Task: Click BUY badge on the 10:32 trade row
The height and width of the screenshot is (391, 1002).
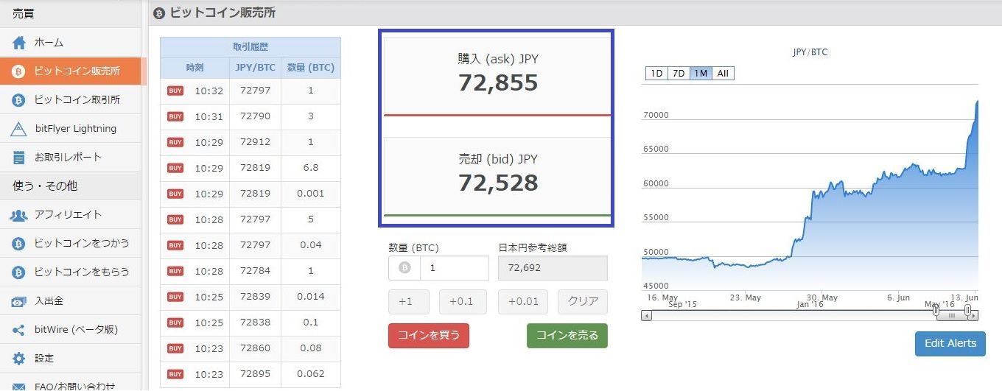Action: coord(175,91)
